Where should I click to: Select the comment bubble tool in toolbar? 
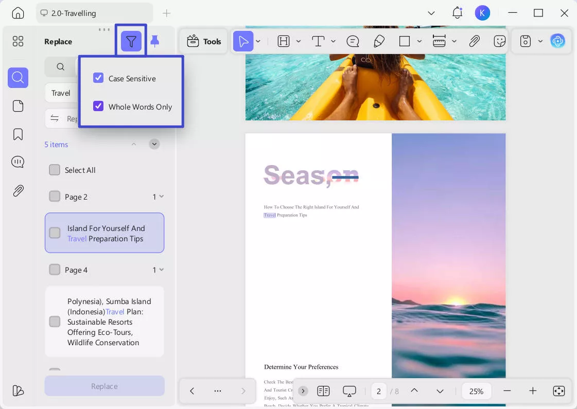click(353, 42)
